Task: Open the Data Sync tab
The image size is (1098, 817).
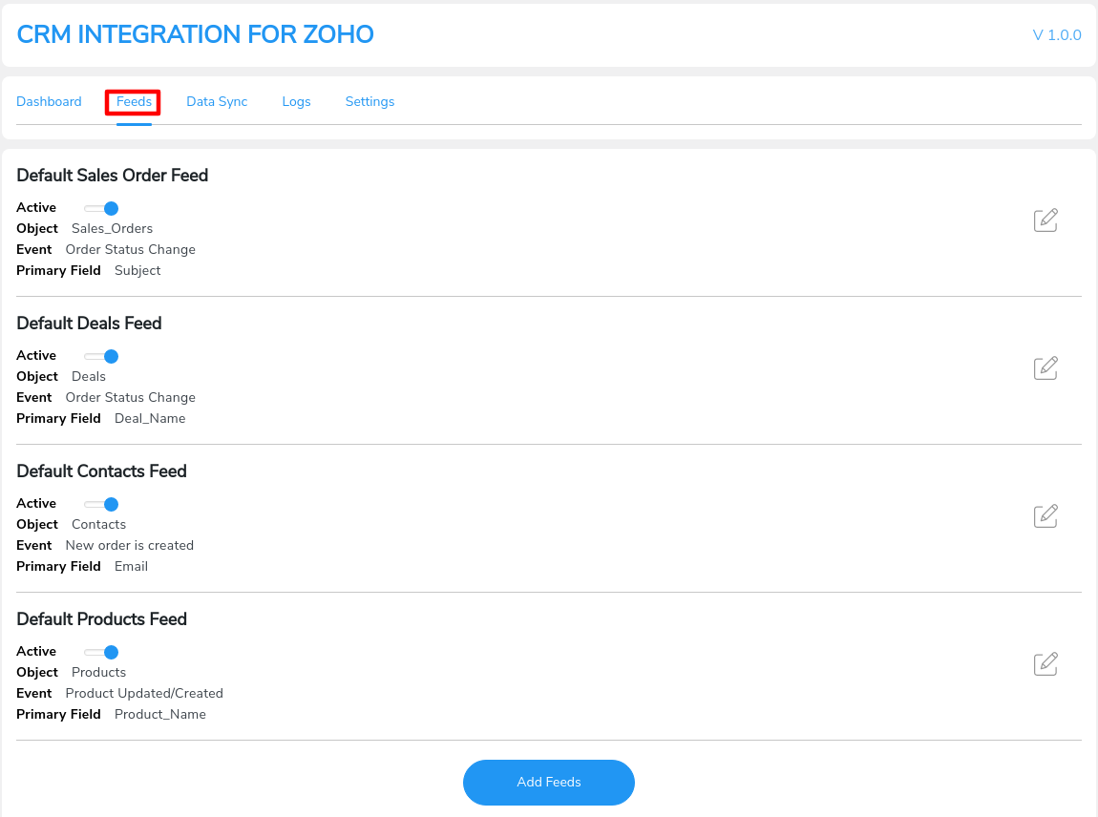Action: (x=217, y=101)
